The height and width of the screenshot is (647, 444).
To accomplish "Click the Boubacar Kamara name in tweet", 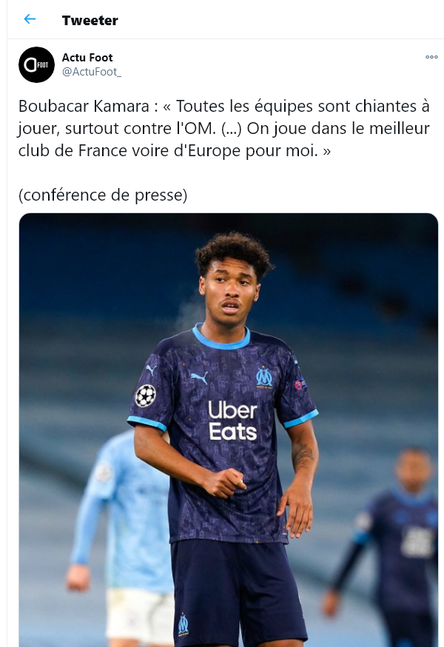I will [84, 107].
